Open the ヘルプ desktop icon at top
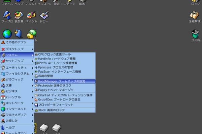The image size is (202, 134). point(19,2)
